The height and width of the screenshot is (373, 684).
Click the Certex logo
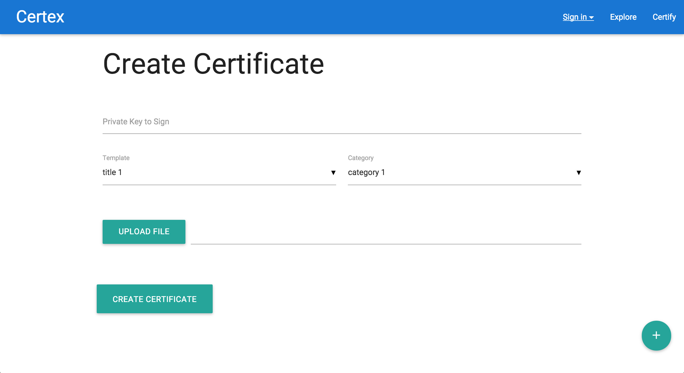click(x=40, y=17)
